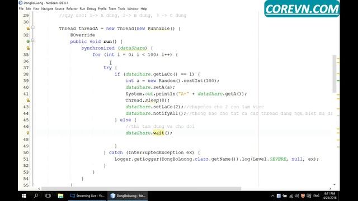This screenshot has width=358, height=201.
Task: Open the Refactor menu
Action: coord(72,9)
